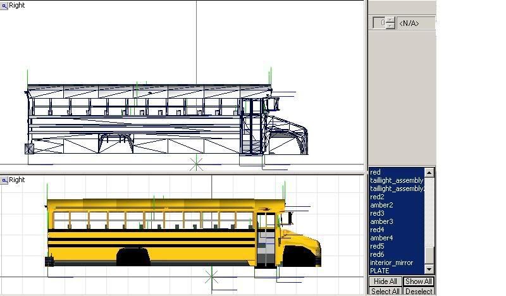Screen dimensions: 506x296
Task: Click the numeric spinner input field
Action: (x=379, y=23)
